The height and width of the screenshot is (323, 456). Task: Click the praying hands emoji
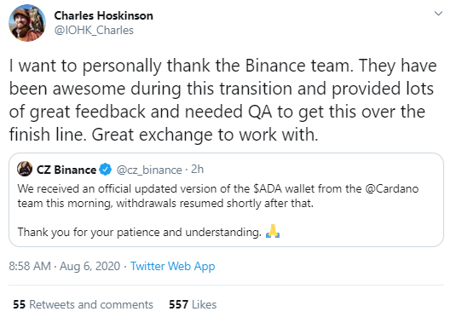tap(273, 232)
